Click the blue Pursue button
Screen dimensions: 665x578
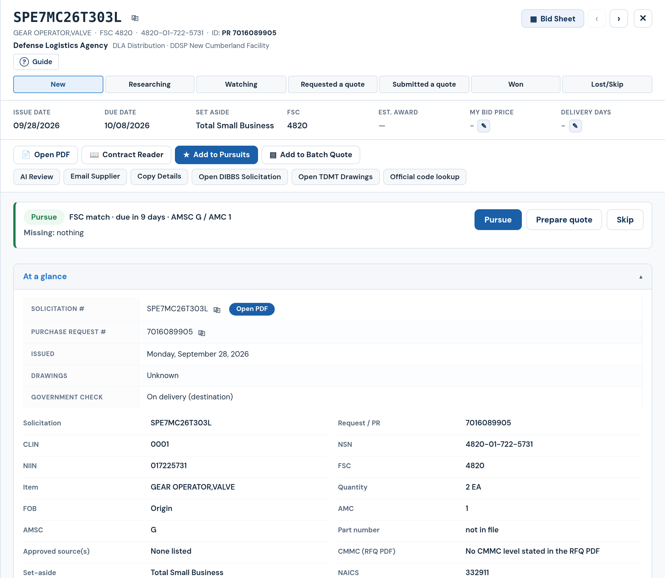click(x=498, y=220)
